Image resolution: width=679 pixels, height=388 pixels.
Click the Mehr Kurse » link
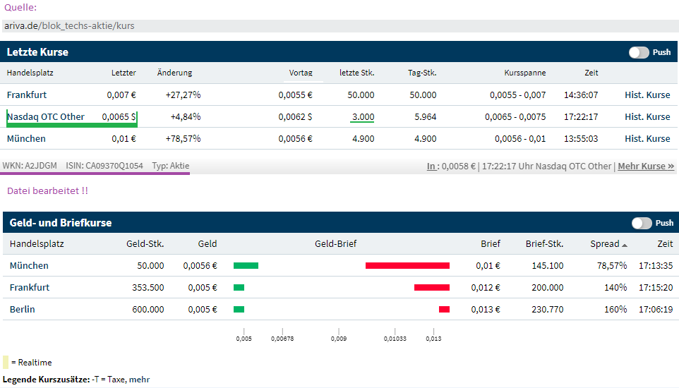(x=646, y=166)
